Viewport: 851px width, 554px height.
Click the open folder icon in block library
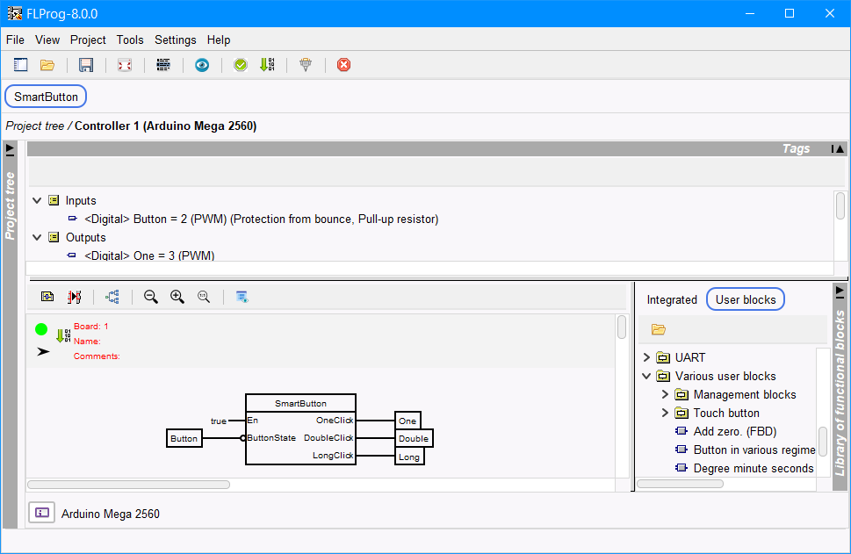tap(659, 329)
